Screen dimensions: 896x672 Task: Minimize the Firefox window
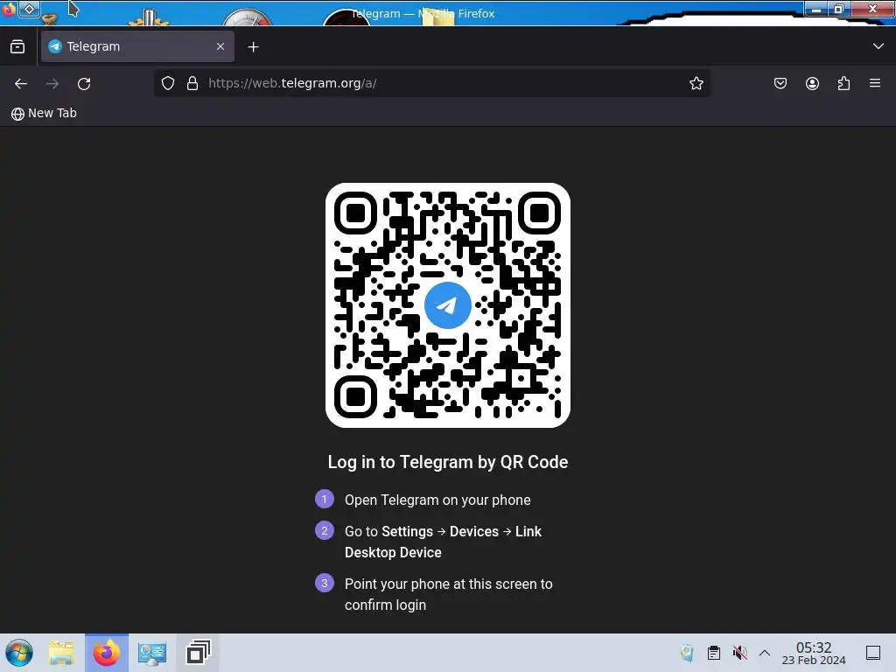pos(816,9)
